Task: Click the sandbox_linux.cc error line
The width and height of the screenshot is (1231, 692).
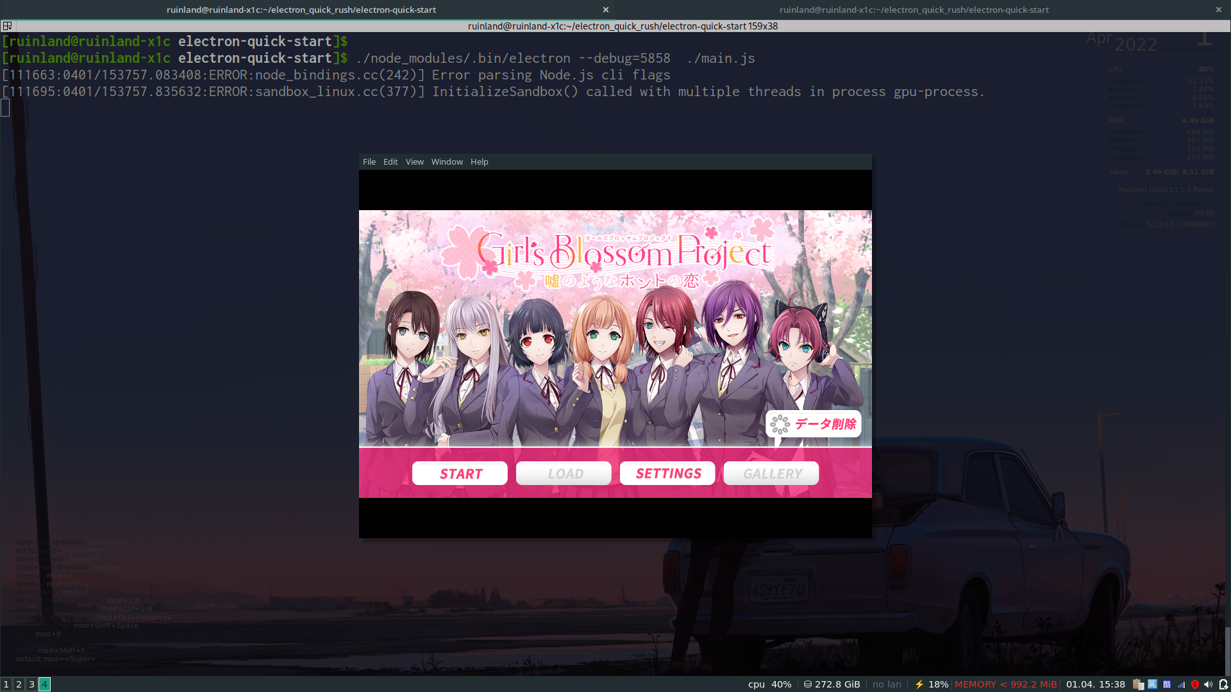Action: (492, 92)
